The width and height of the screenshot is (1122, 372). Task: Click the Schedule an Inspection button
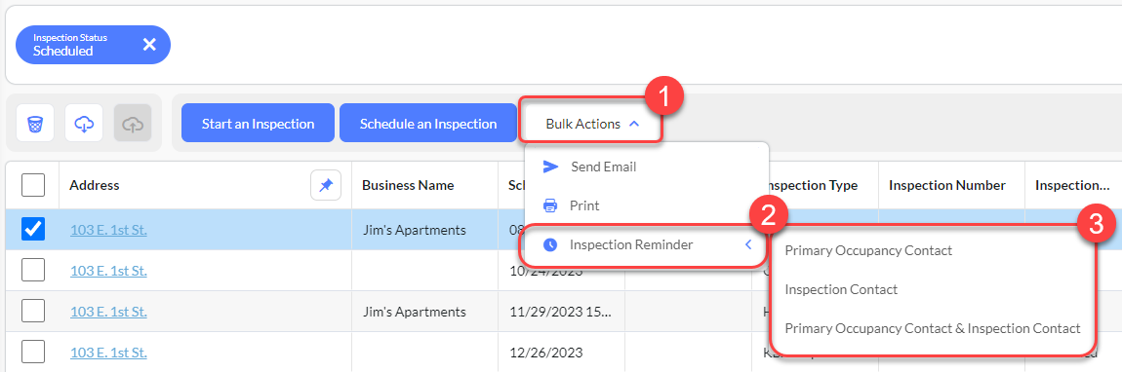click(428, 124)
